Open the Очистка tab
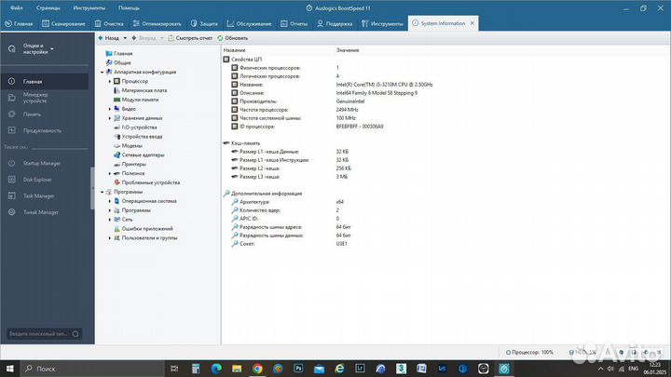The image size is (671, 377). 109,23
